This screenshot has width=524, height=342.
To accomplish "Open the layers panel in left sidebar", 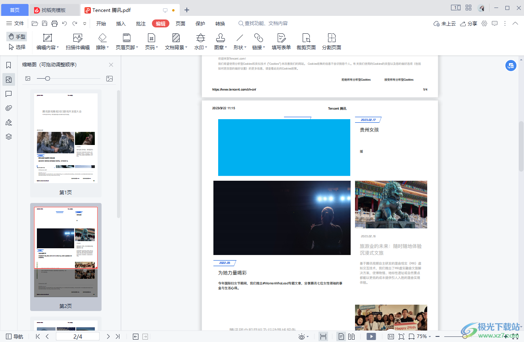I will (9, 137).
